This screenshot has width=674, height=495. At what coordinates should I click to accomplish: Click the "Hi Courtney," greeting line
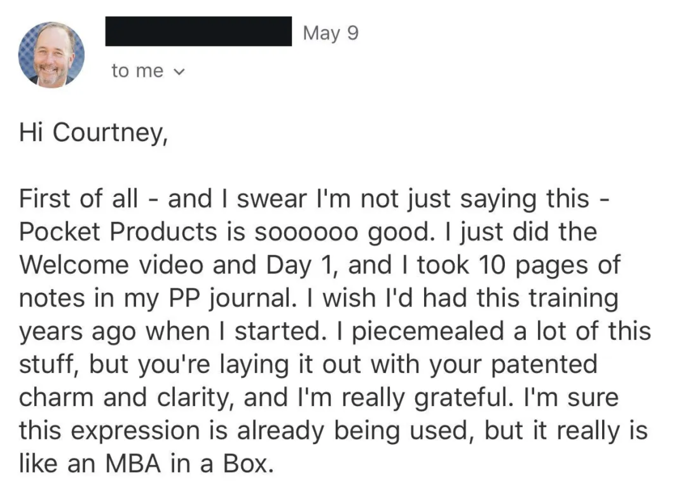[x=93, y=132]
